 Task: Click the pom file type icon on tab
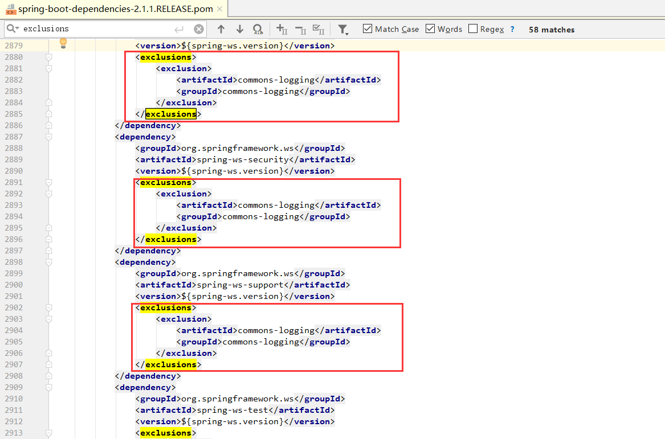[11, 9]
